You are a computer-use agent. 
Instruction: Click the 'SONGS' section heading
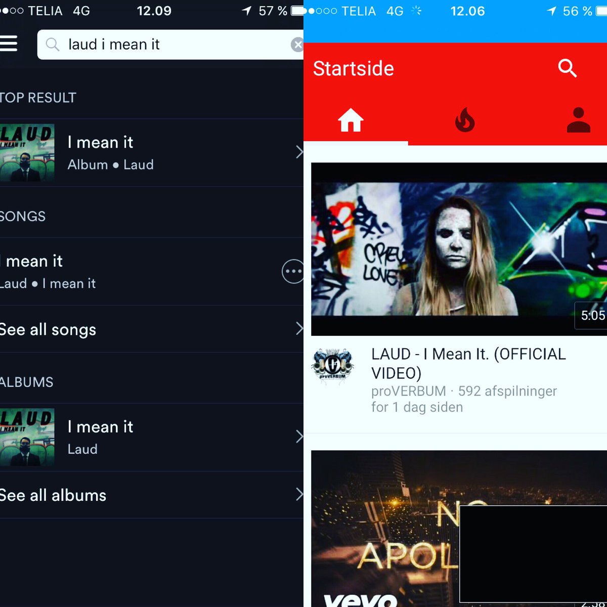pyautogui.click(x=23, y=216)
